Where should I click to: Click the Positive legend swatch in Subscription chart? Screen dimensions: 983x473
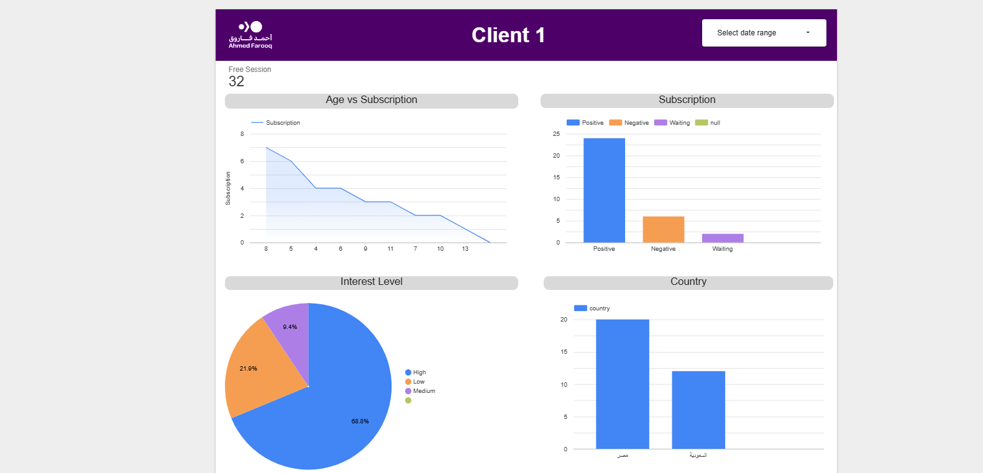point(573,123)
